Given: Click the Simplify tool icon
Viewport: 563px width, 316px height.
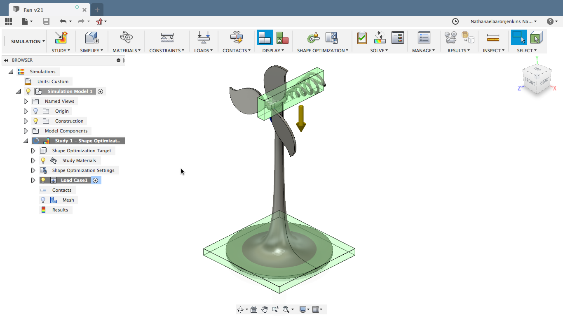Looking at the screenshot, I should coord(91,37).
